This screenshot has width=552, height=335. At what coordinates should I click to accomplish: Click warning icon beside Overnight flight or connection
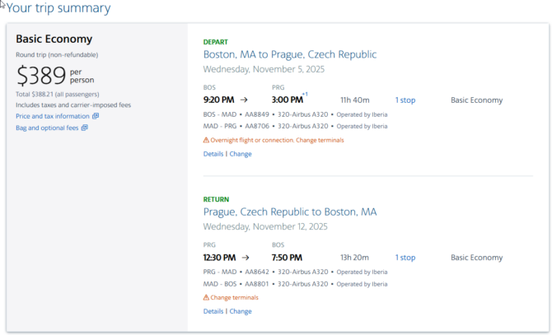tap(206, 140)
